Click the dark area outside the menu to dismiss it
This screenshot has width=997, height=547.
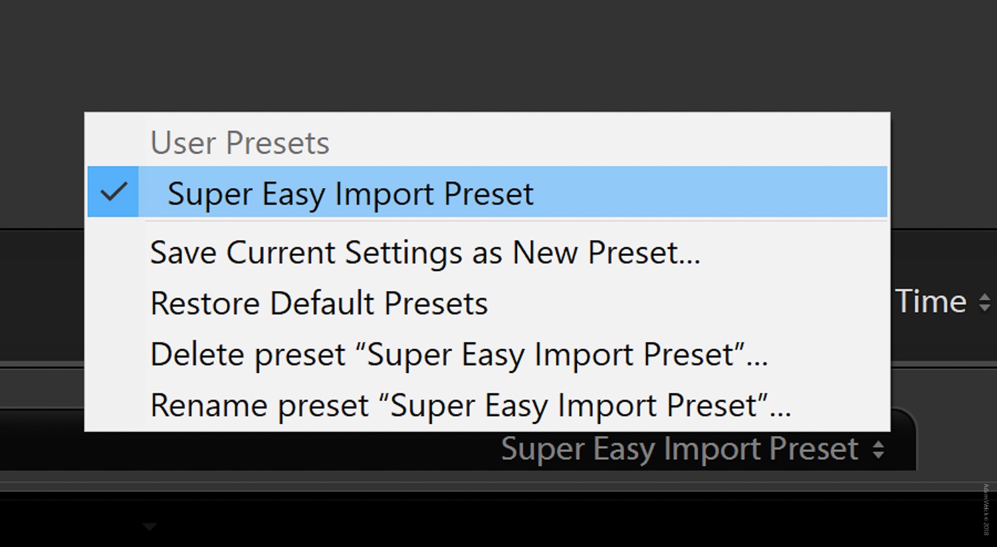pyautogui.click(x=465, y=53)
